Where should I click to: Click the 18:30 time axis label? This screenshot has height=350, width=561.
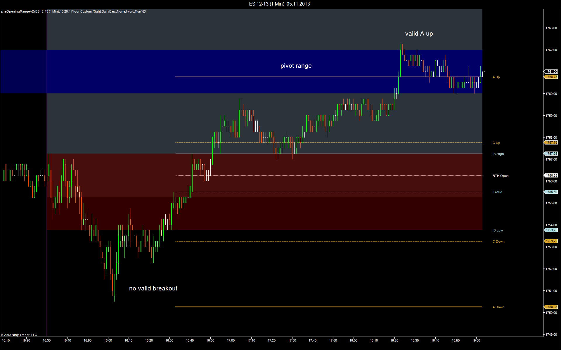click(x=415, y=340)
